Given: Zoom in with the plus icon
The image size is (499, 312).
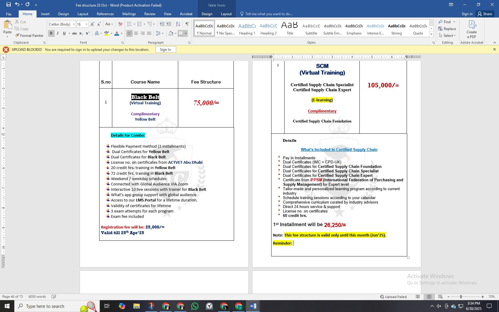Looking at the screenshot, I should click(x=483, y=297).
